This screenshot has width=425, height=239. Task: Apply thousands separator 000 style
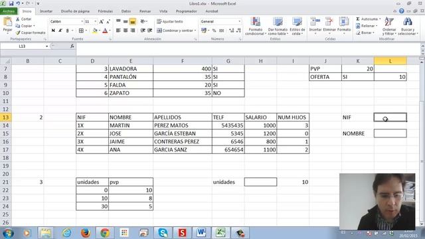(x=221, y=31)
